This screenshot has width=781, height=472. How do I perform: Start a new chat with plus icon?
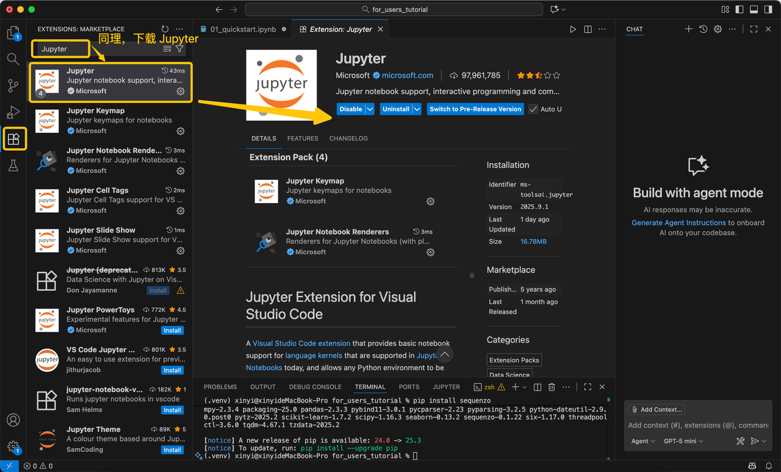click(688, 29)
